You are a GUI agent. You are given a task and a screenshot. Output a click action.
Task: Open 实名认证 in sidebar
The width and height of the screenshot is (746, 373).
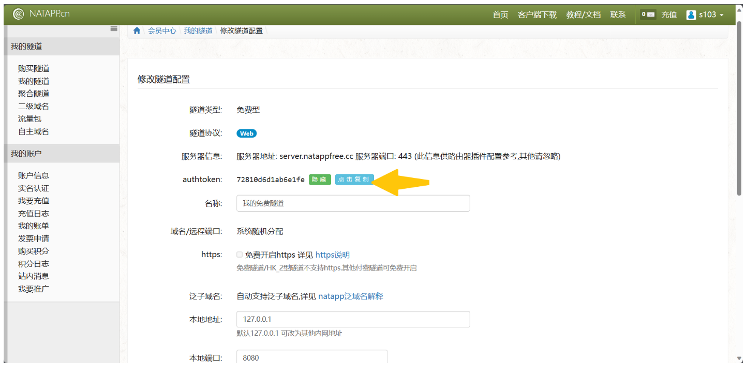(x=34, y=188)
